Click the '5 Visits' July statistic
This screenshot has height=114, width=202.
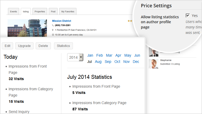79,93
